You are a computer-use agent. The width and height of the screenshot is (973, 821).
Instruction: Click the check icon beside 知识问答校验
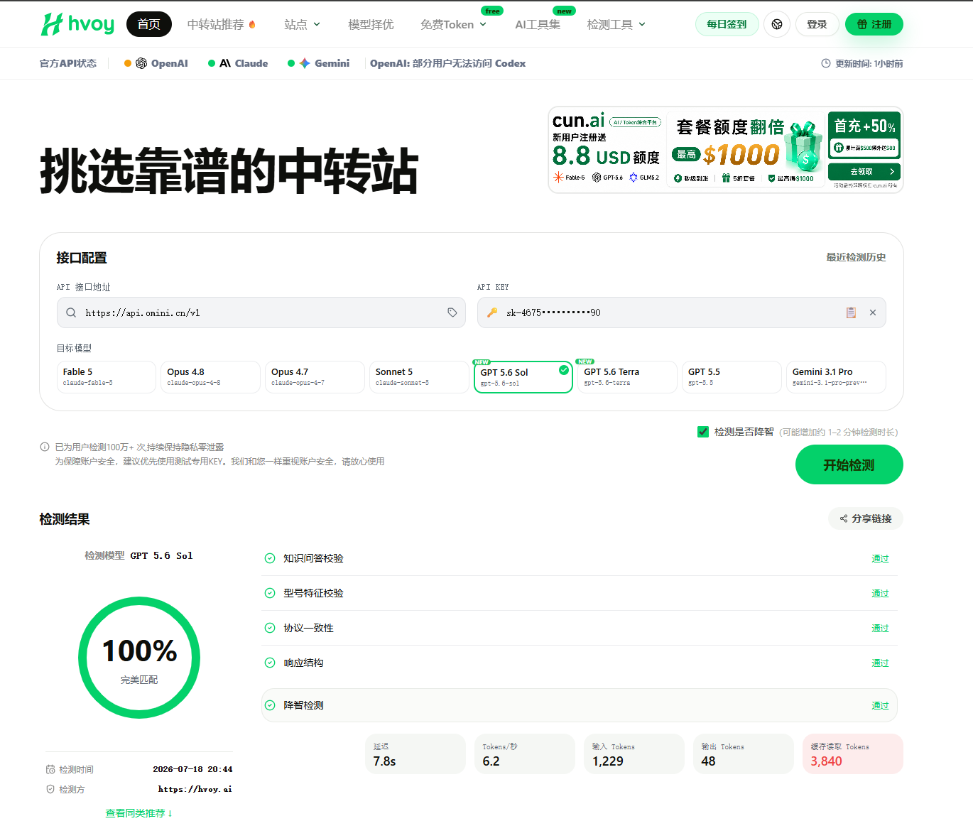click(x=270, y=558)
